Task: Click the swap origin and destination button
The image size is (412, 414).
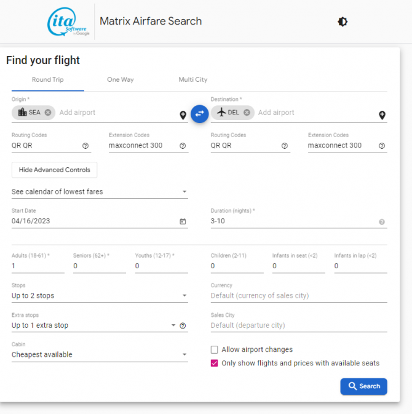Action: pos(199,113)
